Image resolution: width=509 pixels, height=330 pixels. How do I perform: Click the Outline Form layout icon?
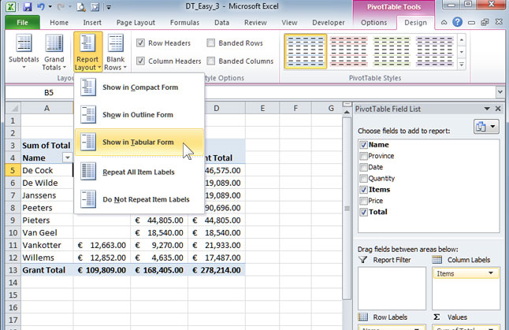coord(88,114)
